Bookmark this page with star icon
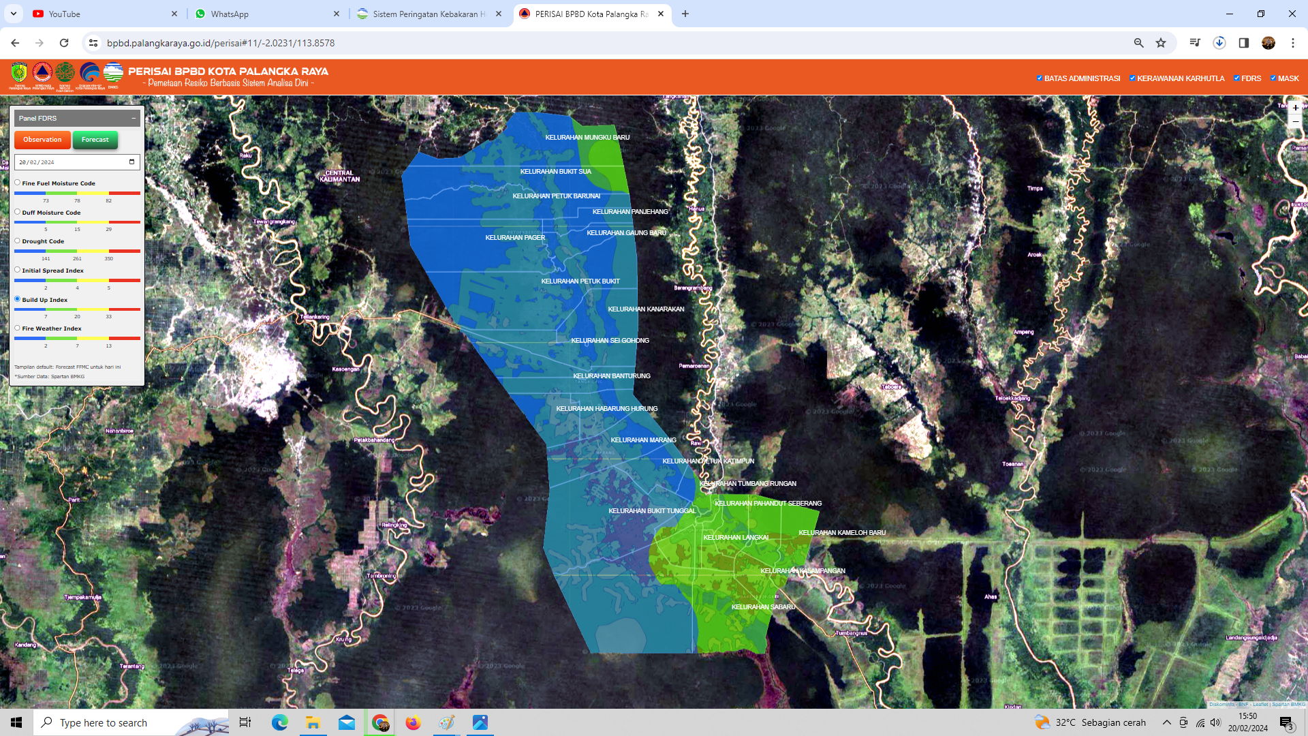Viewport: 1308px width, 736px height. [1161, 43]
